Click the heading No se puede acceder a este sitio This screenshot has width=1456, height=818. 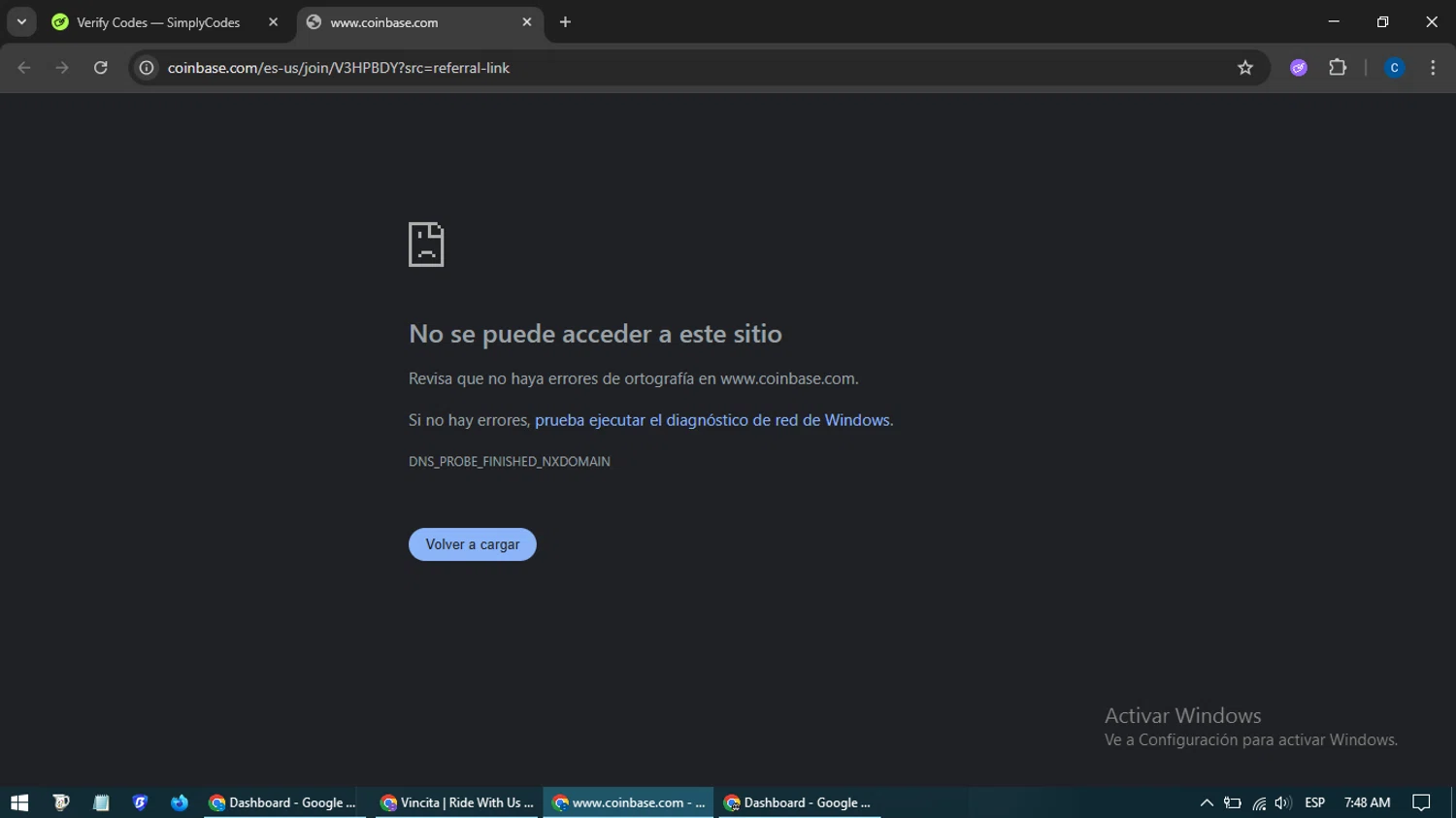595,334
